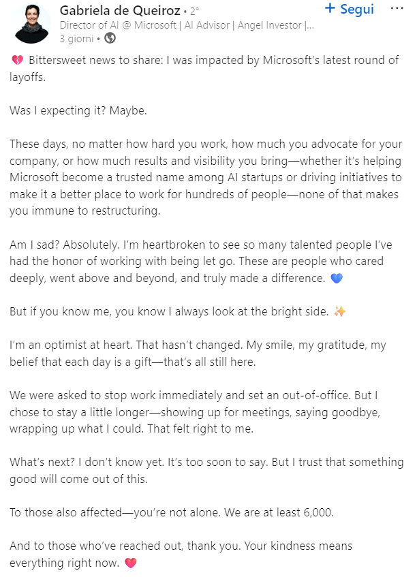The width and height of the screenshot is (417, 577).
Task: Click the 2° connection degree label
Action: click(x=194, y=12)
